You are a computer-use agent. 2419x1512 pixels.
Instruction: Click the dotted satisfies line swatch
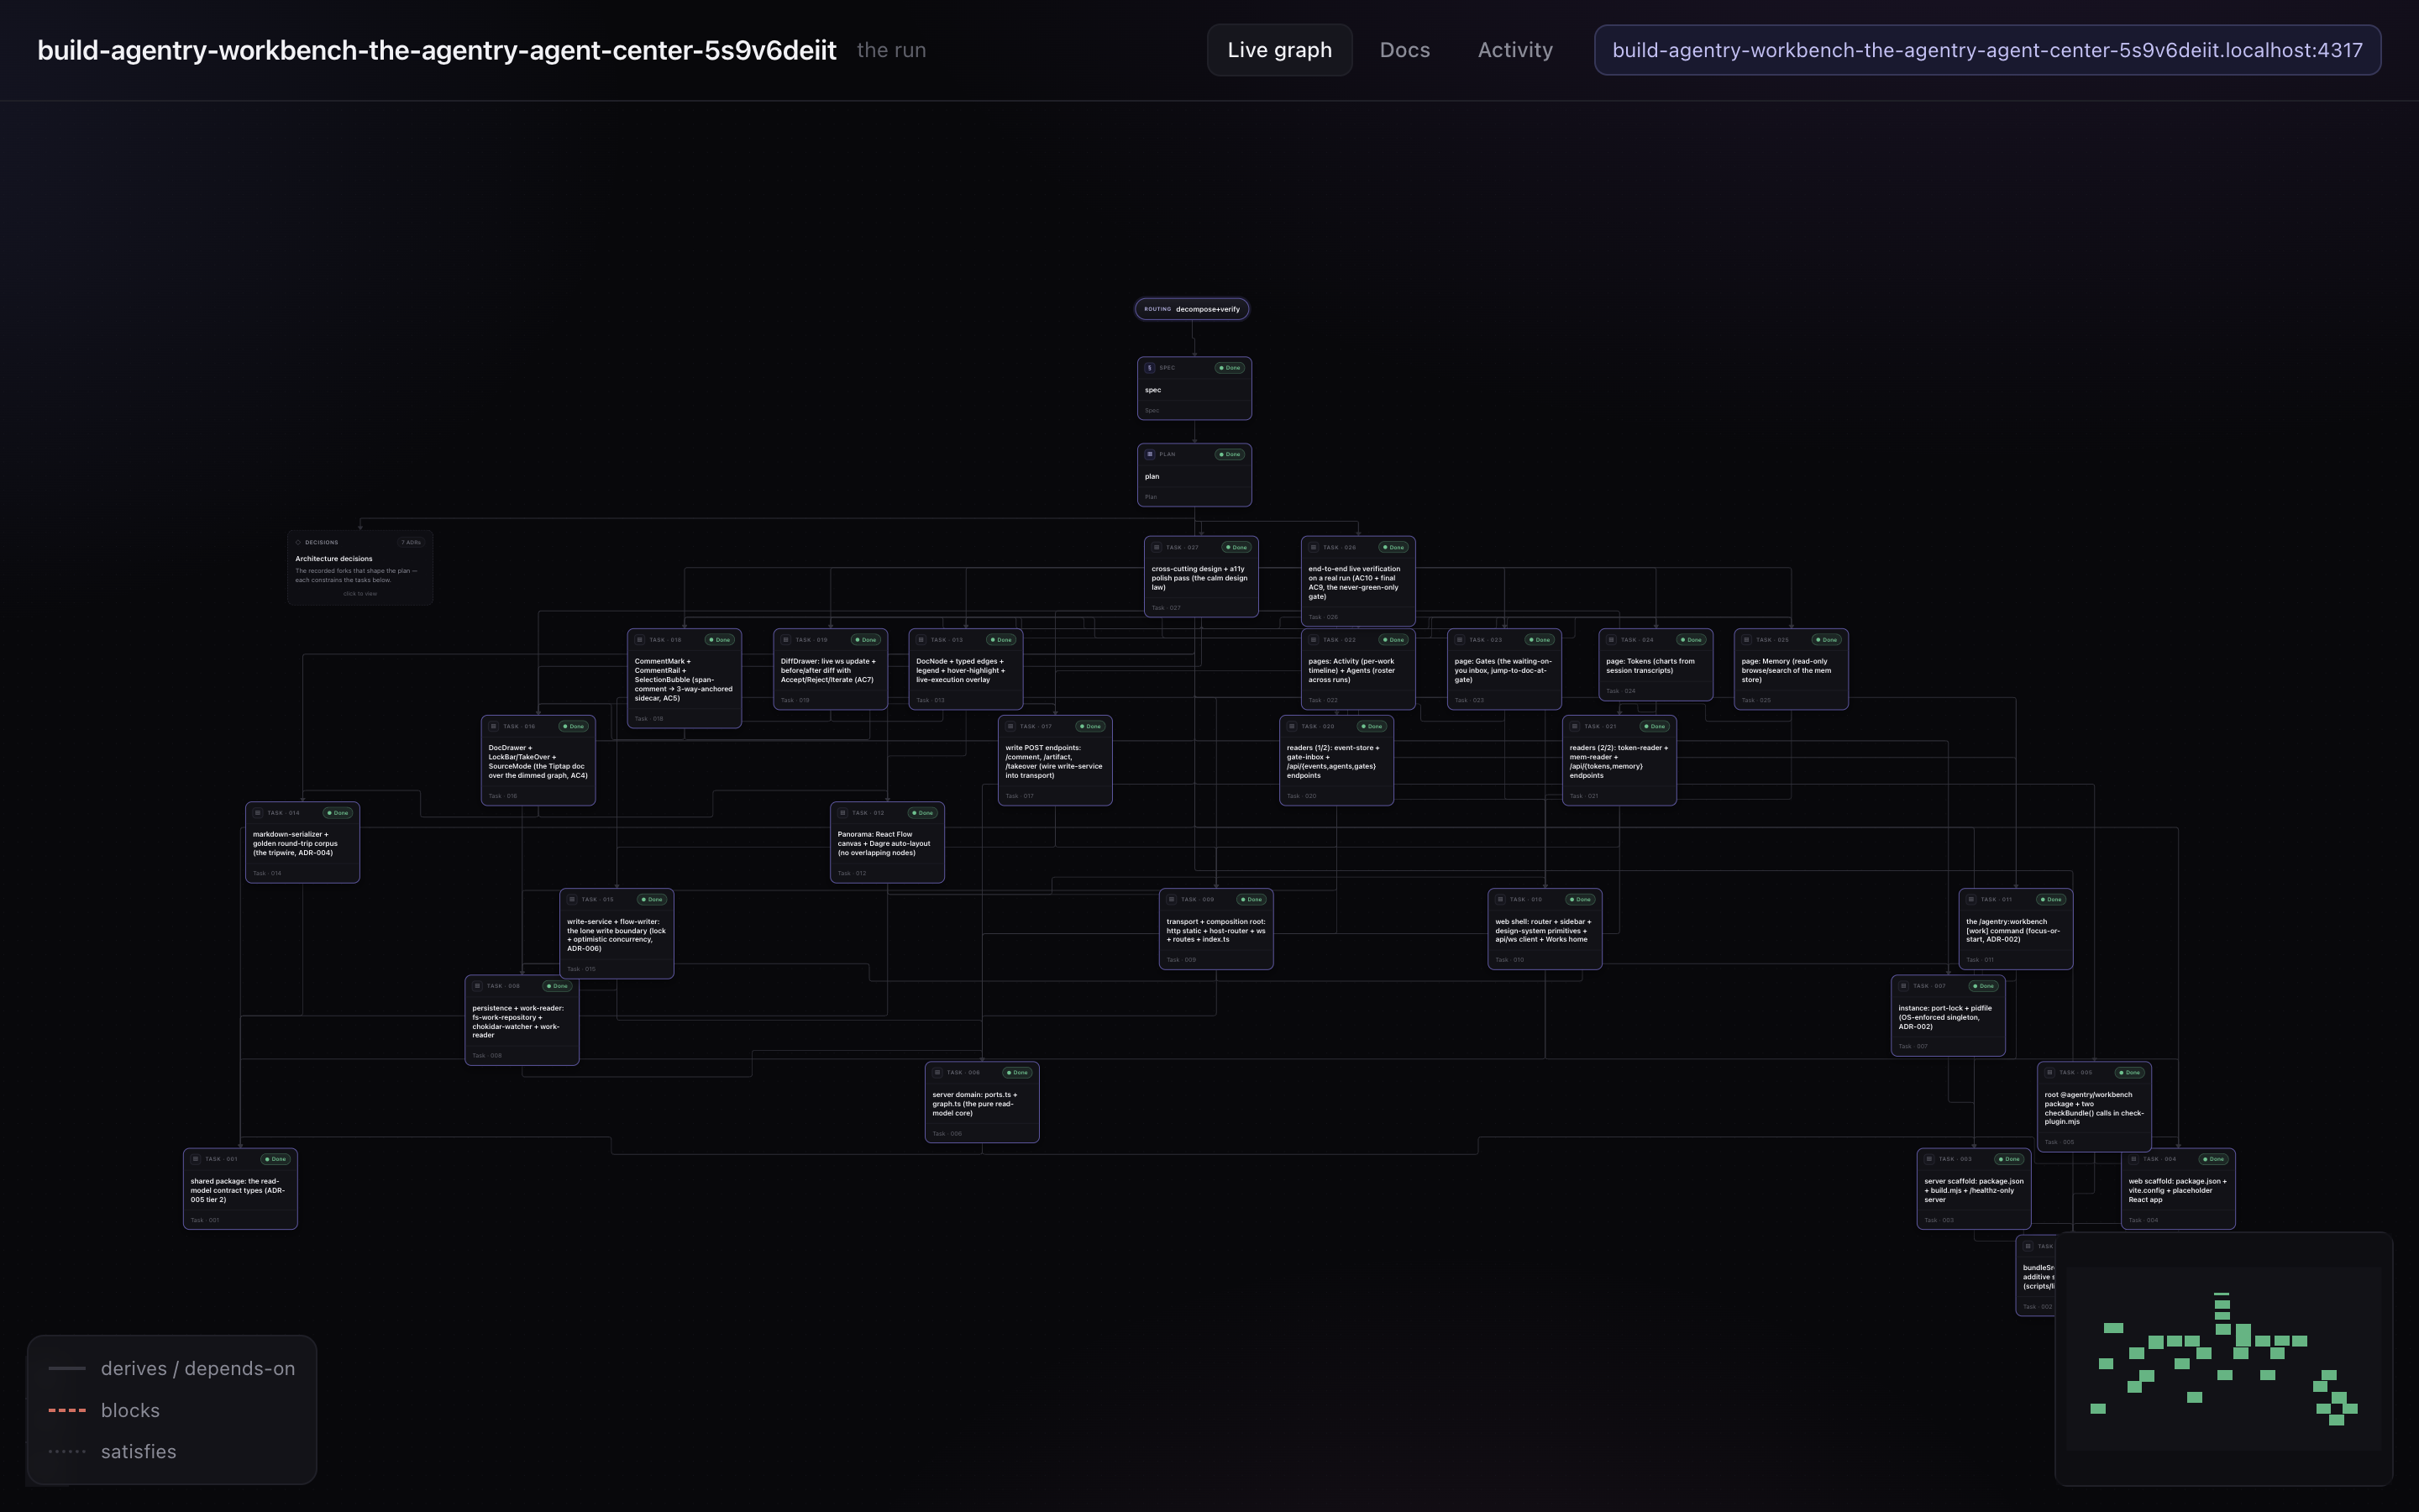67,1451
